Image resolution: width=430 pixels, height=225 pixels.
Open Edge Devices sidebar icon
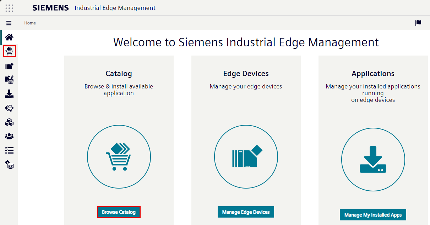9,66
